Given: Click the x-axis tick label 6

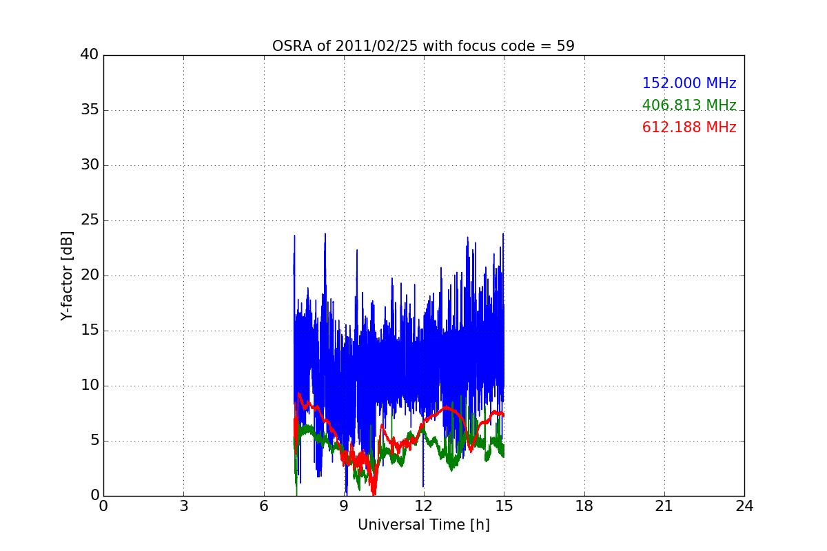Looking at the screenshot, I should pos(263,506).
